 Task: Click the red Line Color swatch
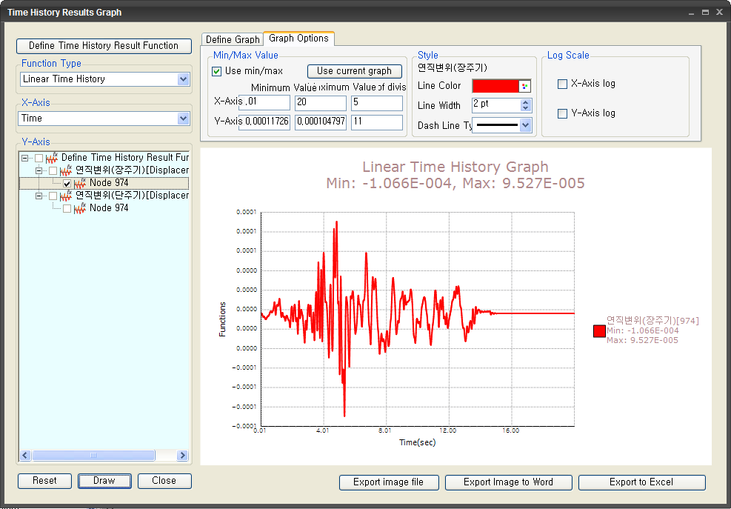pyautogui.click(x=495, y=86)
